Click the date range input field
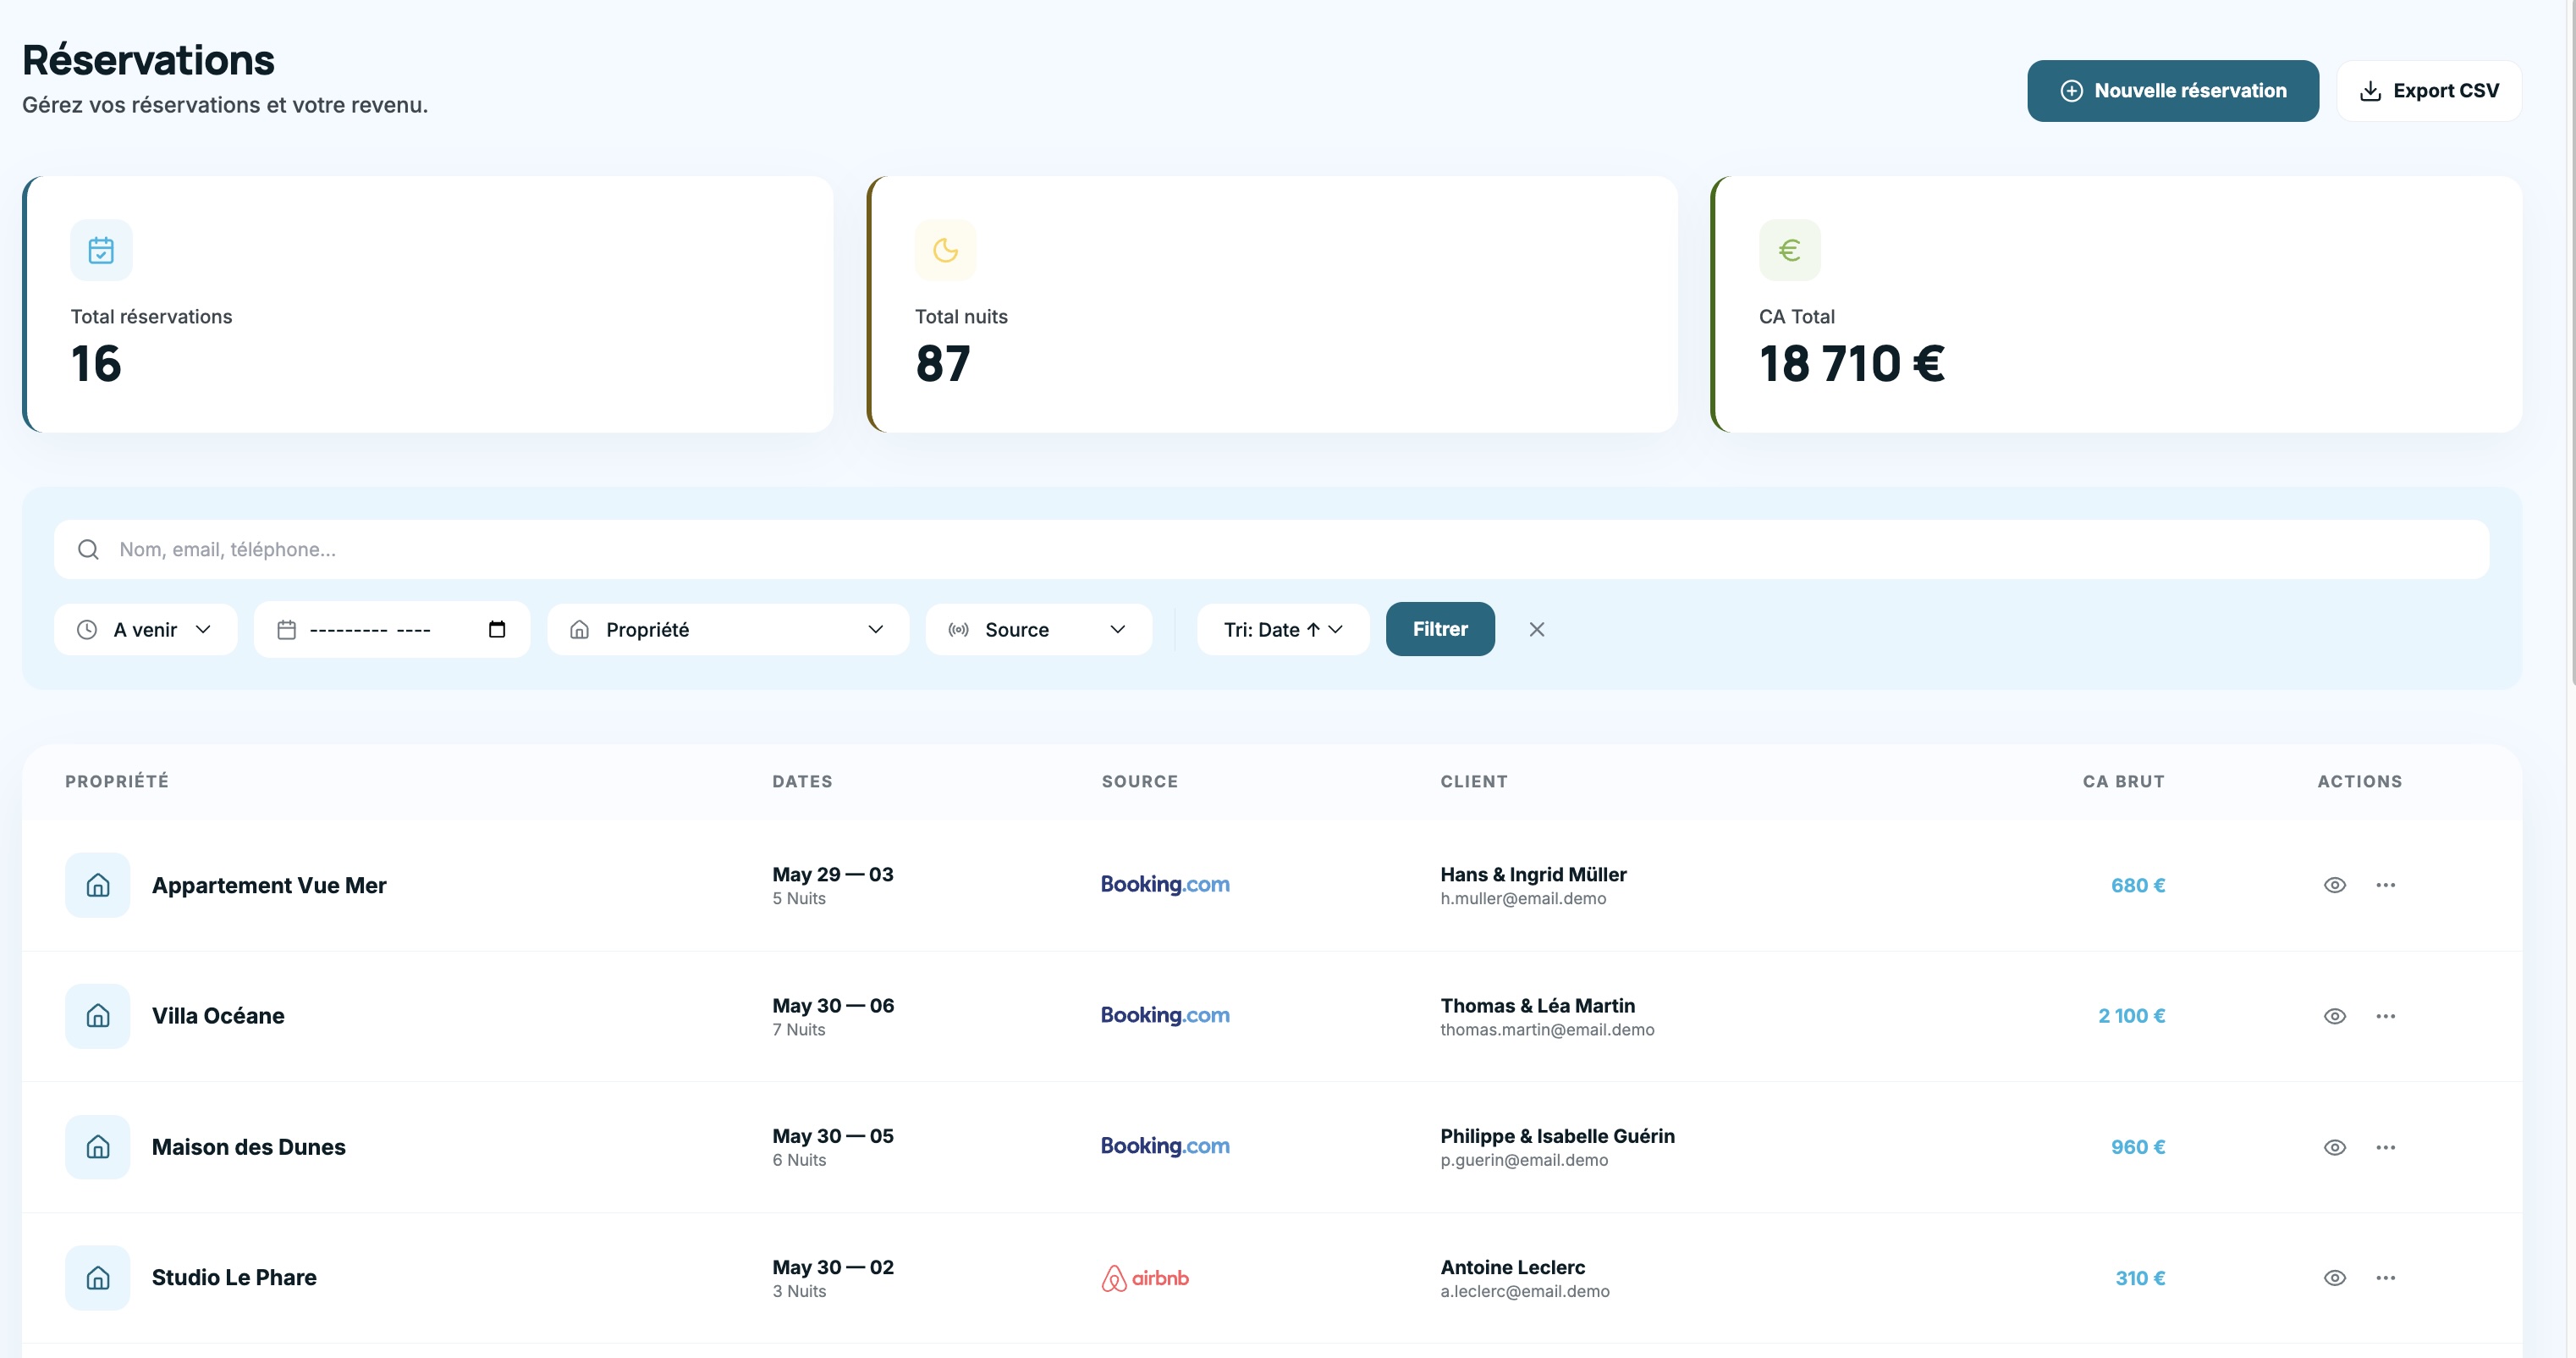Viewport: 2576px width, 1358px height. coord(392,629)
